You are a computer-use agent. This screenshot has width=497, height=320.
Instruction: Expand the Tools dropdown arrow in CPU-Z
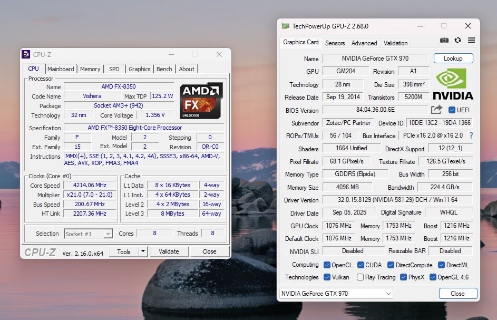[143, 251]
